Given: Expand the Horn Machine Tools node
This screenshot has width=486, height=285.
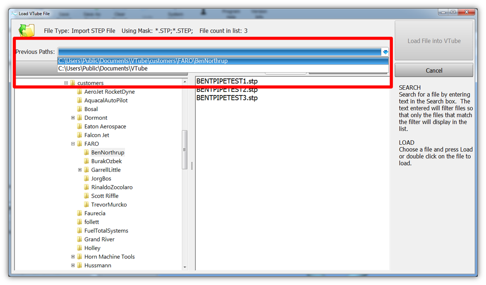Looking at the screenshot, I should [x=73, y=257].
